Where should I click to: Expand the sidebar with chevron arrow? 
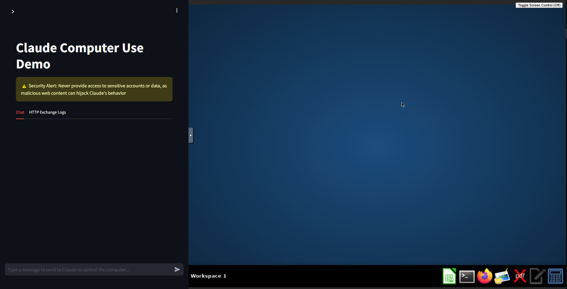pos(13,12)
